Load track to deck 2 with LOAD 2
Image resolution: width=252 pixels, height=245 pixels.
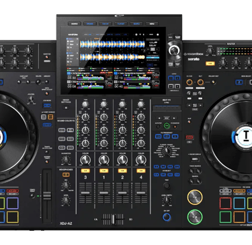177,78
